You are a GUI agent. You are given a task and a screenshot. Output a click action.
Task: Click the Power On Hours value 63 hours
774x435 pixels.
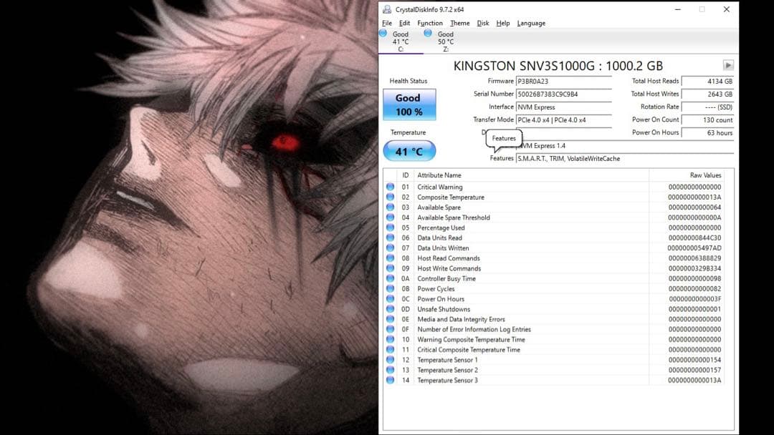pos(707,132)
